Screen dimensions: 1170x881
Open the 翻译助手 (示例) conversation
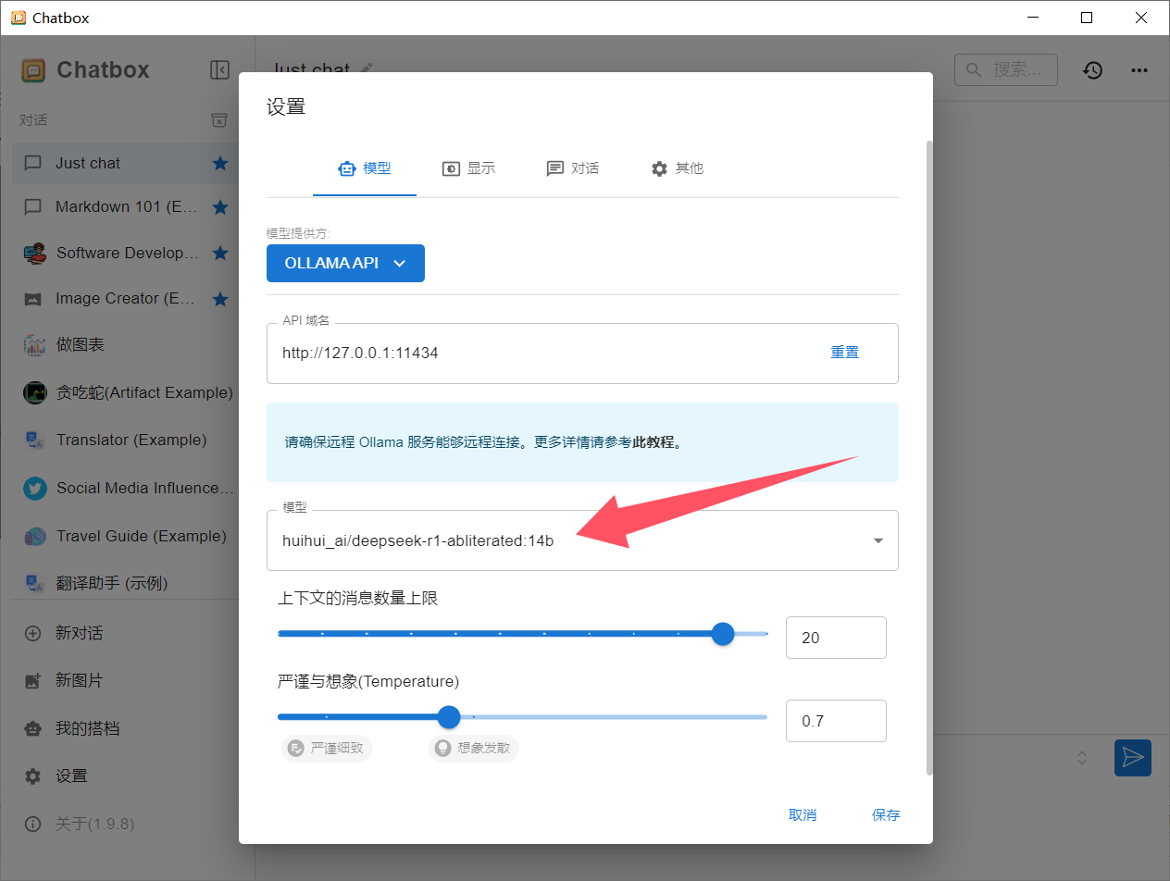click(128, 583)
